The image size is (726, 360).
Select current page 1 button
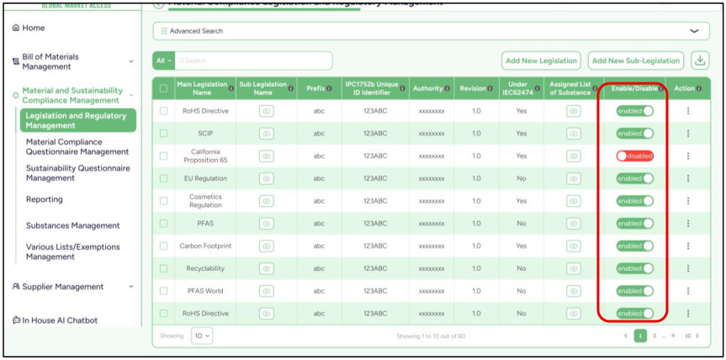pos(640,336)
